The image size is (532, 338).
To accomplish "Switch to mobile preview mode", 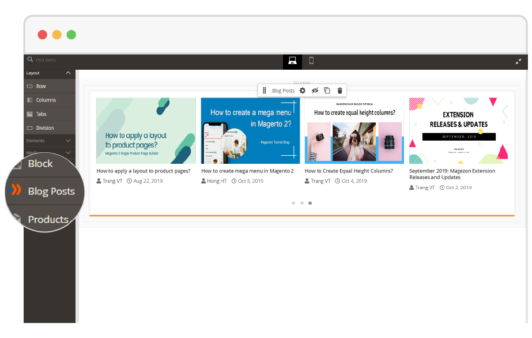I will (x=311, y=61).
